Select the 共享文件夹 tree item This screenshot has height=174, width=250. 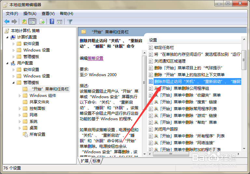click(39, 102)
